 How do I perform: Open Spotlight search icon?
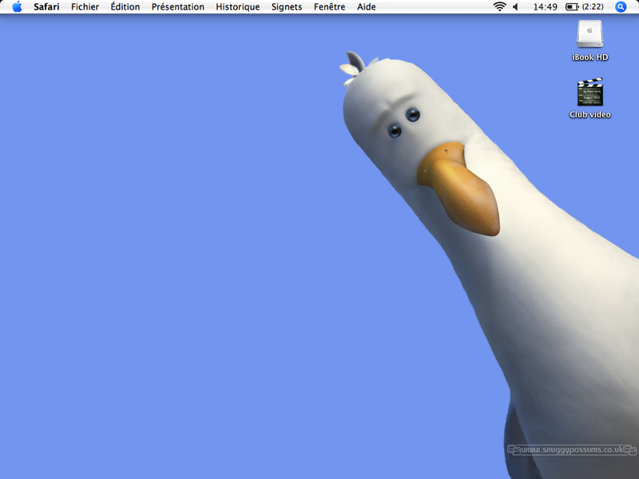621,7
